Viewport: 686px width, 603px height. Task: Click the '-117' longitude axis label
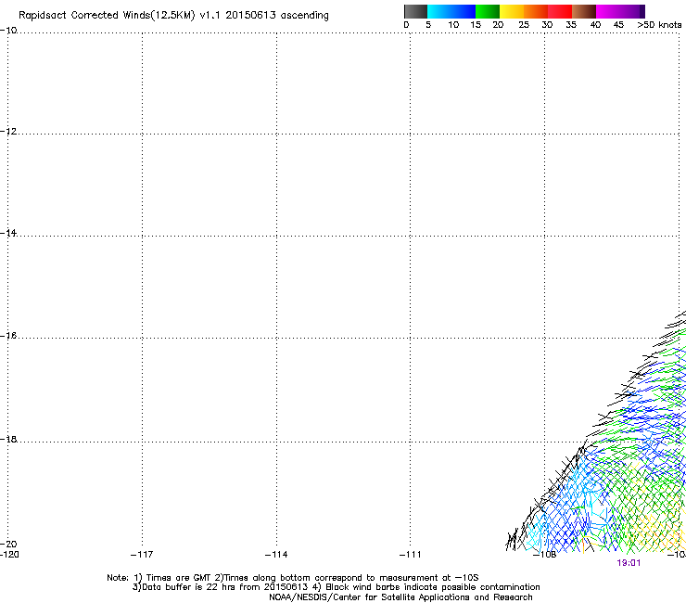[x=142, y=555]
